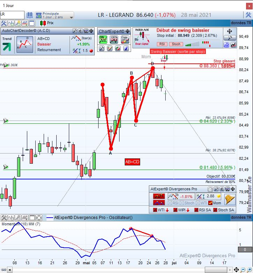Click the alert bell on the 81.480 line

tap(6, 166)
